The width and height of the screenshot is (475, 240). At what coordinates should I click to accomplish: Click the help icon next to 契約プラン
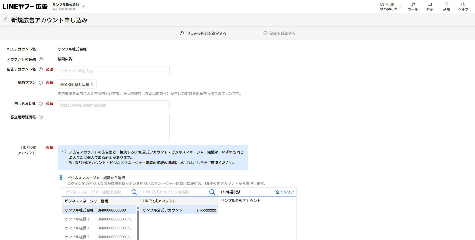[41, 83]
